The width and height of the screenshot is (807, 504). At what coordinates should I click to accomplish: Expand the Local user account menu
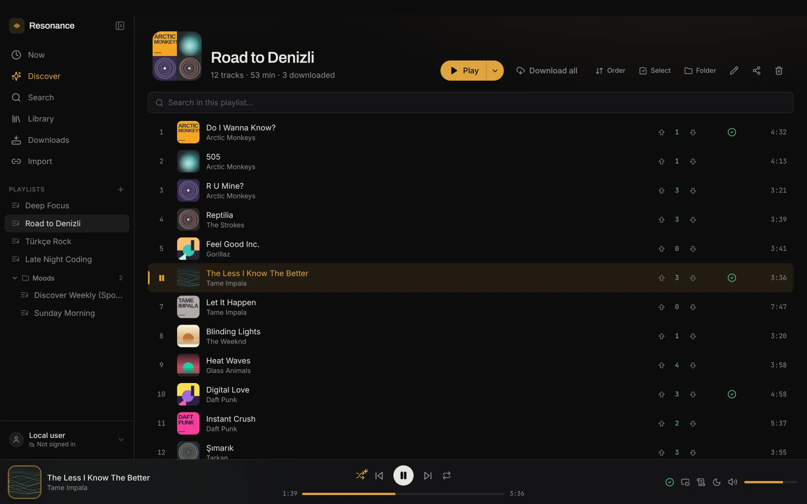(x=121, y=439)
